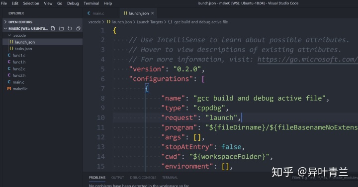Click gcc build and debug active file breadcrumb
358x187 pixels.
(201, 22)
